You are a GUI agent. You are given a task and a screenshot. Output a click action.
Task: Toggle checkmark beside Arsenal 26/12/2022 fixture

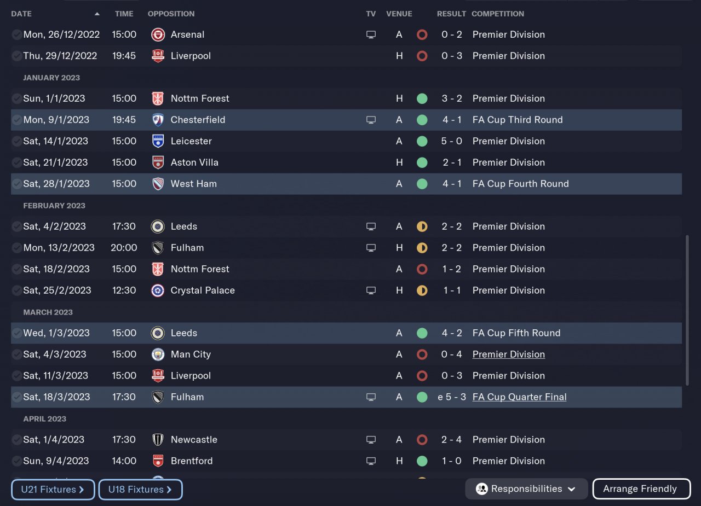17,34
